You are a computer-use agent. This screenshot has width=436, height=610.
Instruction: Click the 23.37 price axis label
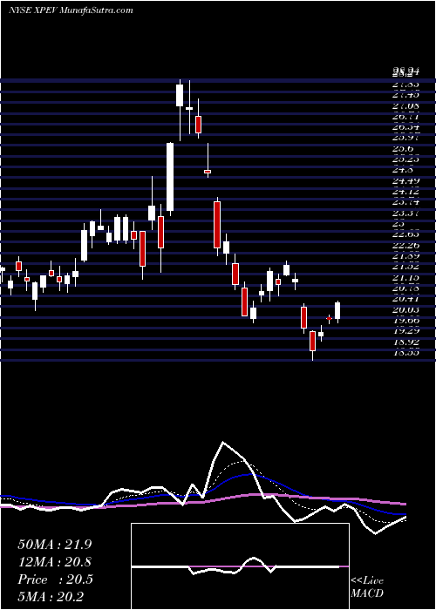[405, 213]
